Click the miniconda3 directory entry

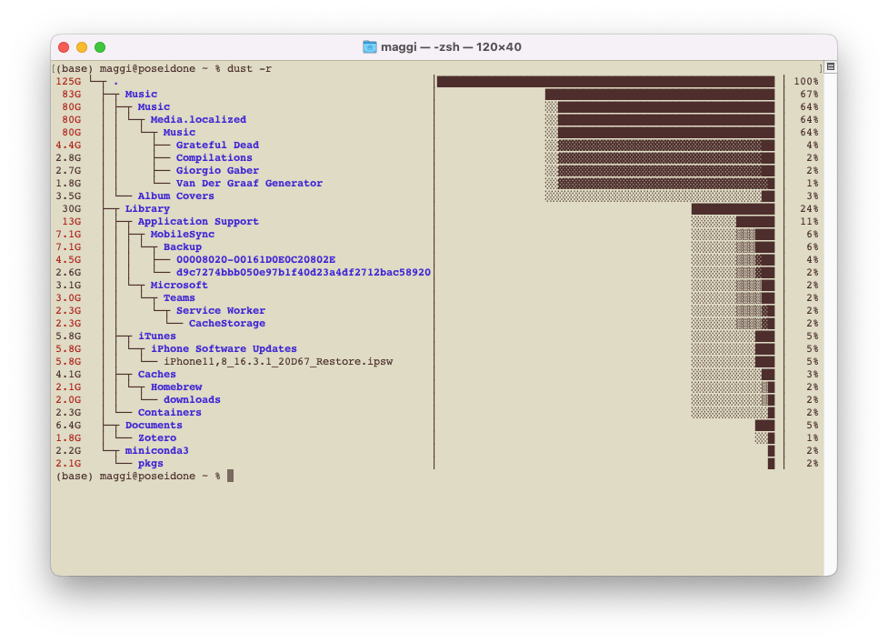click(156, 451)
